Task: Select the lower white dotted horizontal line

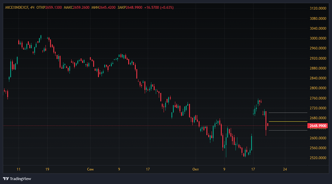Action: click(287, 130)
